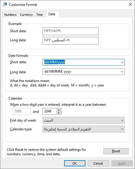The image size is (135, 169).
Task: Open the Calendar type dropdown
Action: click(84, 129)
